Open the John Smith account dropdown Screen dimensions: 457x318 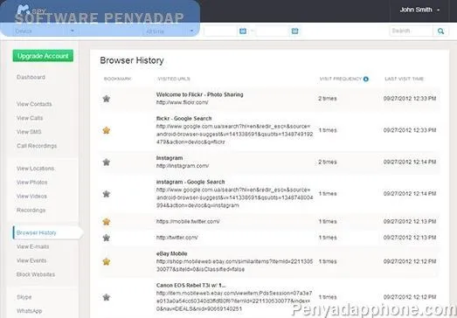click(419, 10)
